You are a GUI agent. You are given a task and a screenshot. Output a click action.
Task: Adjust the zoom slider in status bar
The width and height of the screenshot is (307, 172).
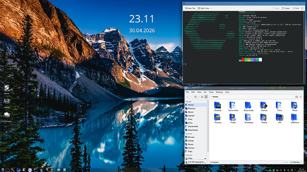tap(285, 162)
